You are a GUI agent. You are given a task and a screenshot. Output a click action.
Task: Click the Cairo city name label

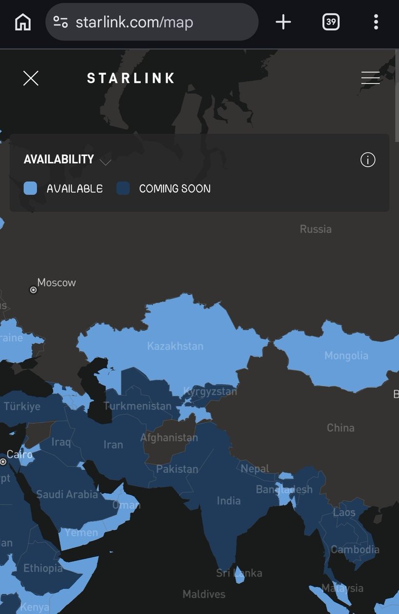[x=19, y=454]
